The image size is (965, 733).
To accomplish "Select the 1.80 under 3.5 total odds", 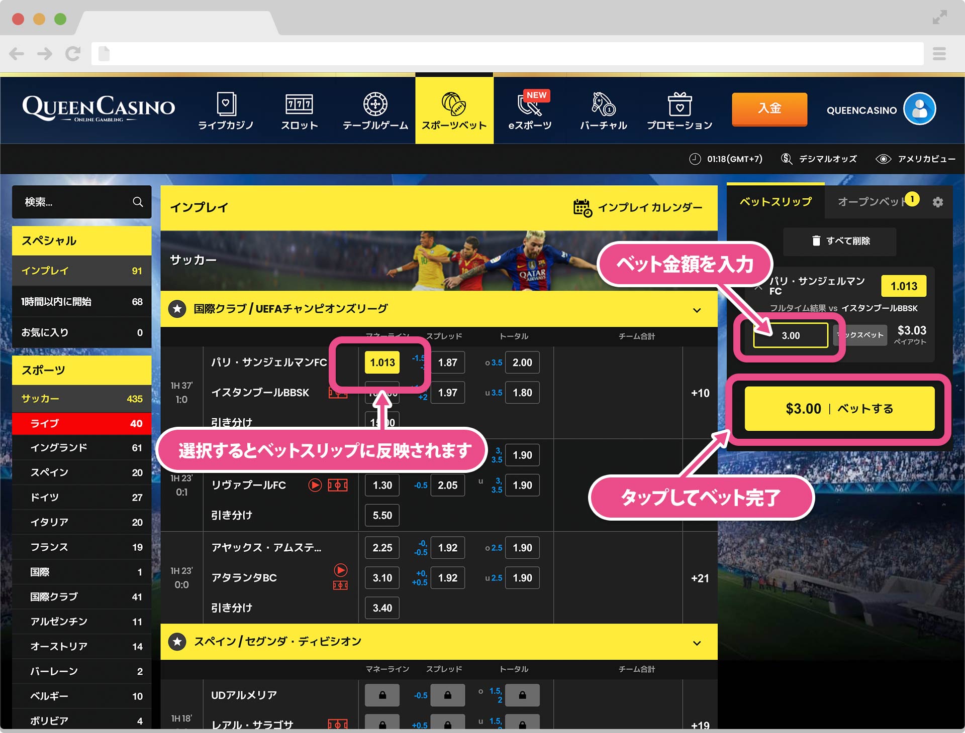I will pos(522,393).
